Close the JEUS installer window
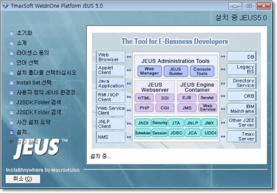Viewport: 277px width, 193px height. 264,6
